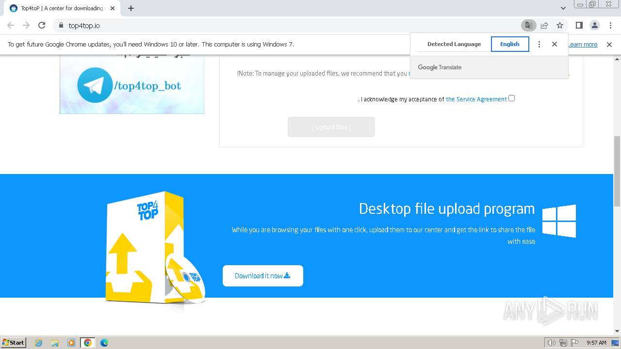Screen dimensions: 621x349
Task: Click Download it now button
Action: [263, 276]
